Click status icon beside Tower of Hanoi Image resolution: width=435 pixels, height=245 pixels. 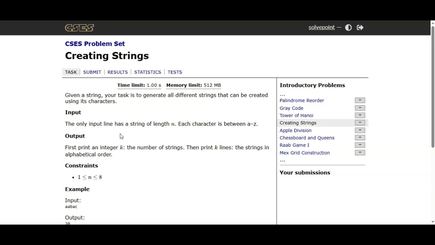(360, 115)
